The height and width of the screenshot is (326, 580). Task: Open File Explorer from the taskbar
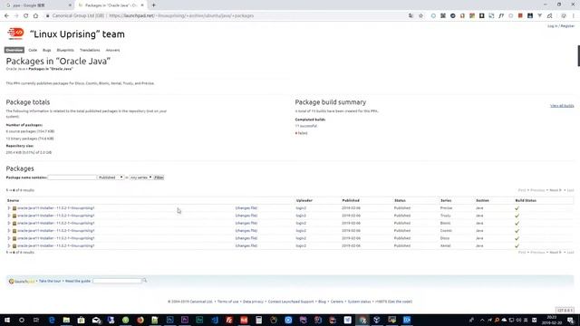tap(66, 320)
